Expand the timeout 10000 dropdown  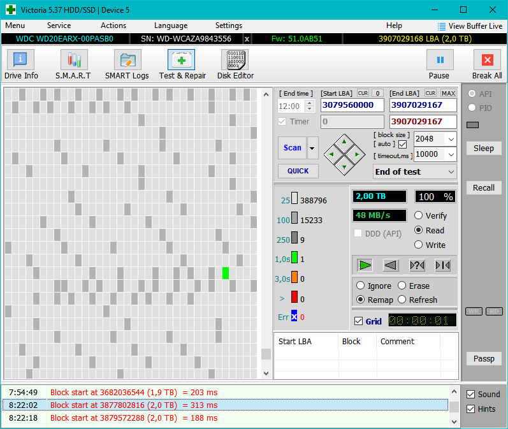coord(451,154)
